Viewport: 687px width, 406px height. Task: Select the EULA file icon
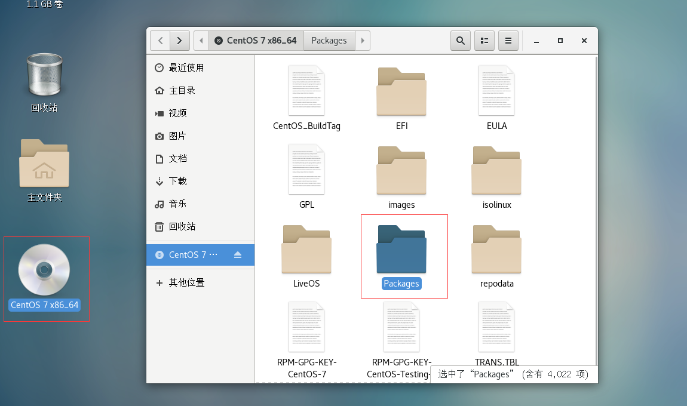tap(496, 90)
